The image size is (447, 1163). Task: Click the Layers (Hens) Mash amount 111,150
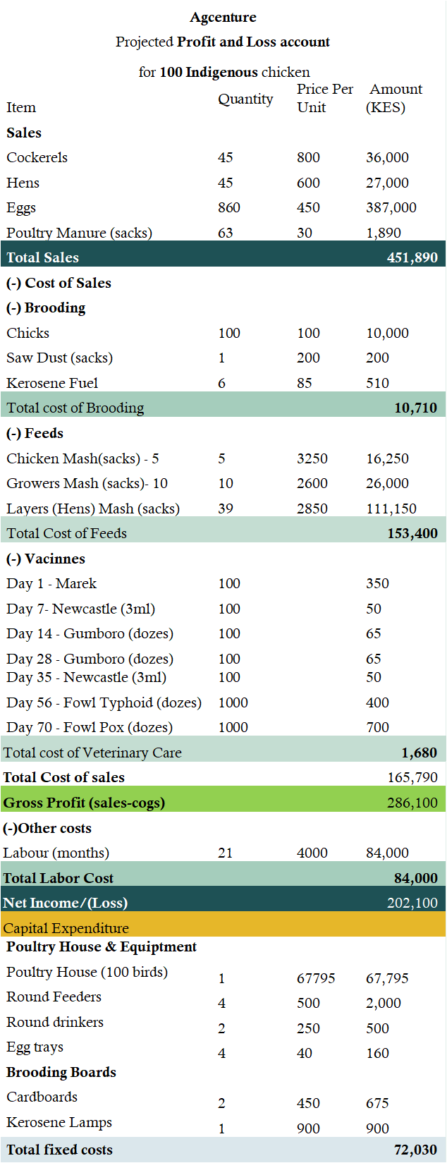391,509
